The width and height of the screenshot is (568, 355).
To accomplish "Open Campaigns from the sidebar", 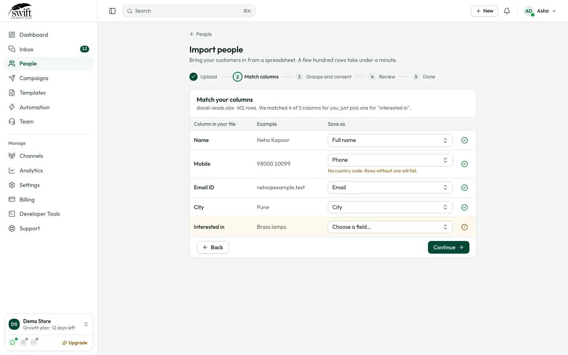I will pyautogui.click(x=49, y=78).
